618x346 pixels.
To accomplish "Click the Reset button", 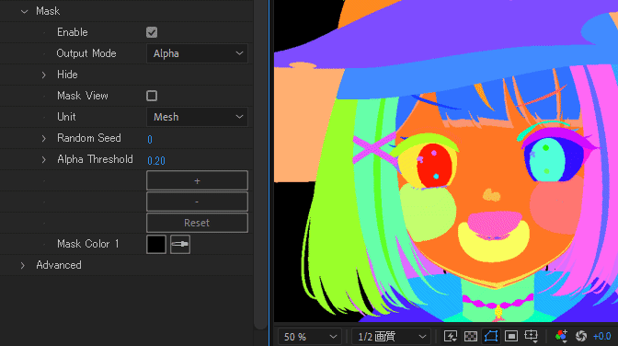I will [197, 223].
